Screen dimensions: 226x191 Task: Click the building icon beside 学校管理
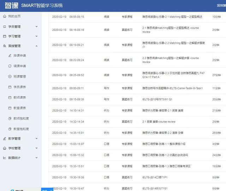(4, 148)
